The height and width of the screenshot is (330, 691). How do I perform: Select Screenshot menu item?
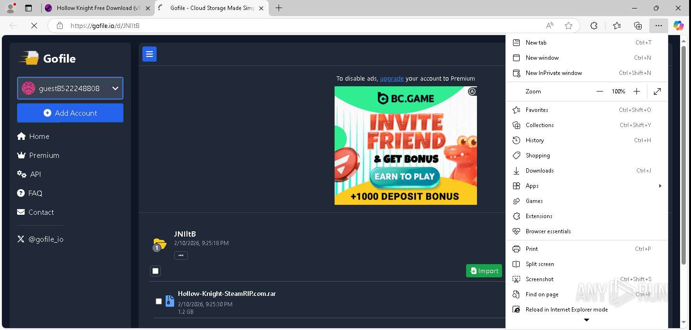pyautogui.click(x=587, y=279)
